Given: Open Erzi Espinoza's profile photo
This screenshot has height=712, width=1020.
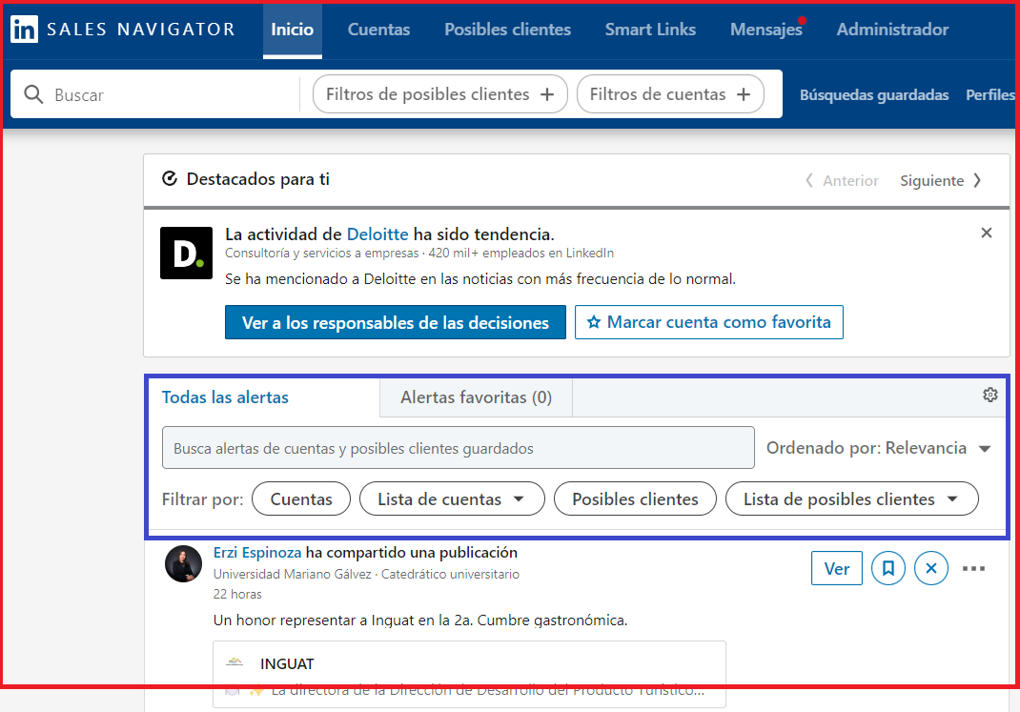Looking at the screenshot, I should click(x=183, y=563).
